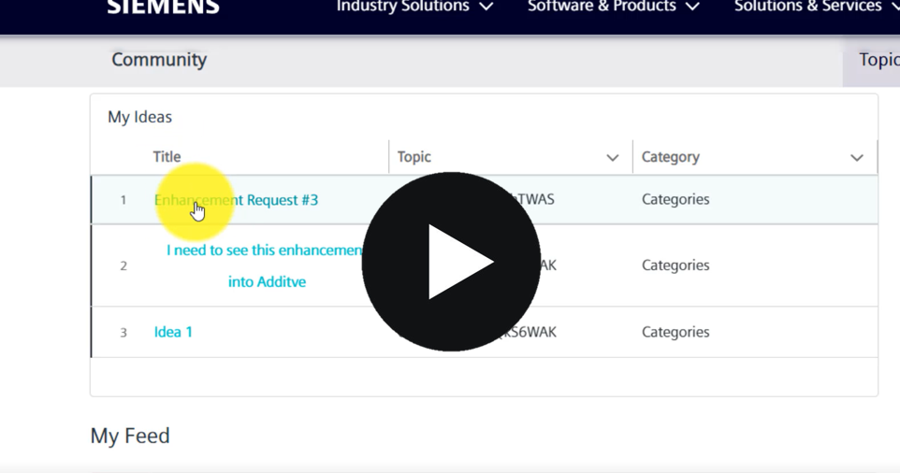This screenshot has height=473, width=900.
Task: Switch to the Topics tab at right
Action: pyautogui.click(x=878, y=60)
